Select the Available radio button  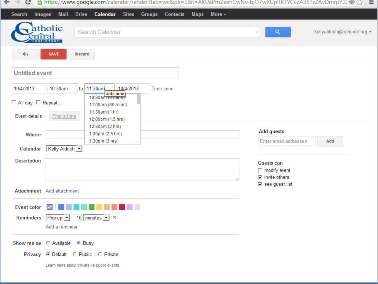pos(48,243)
